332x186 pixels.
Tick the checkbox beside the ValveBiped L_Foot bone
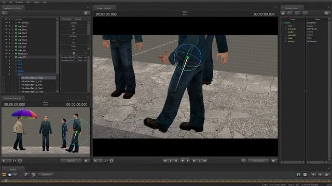coord(3,85)
